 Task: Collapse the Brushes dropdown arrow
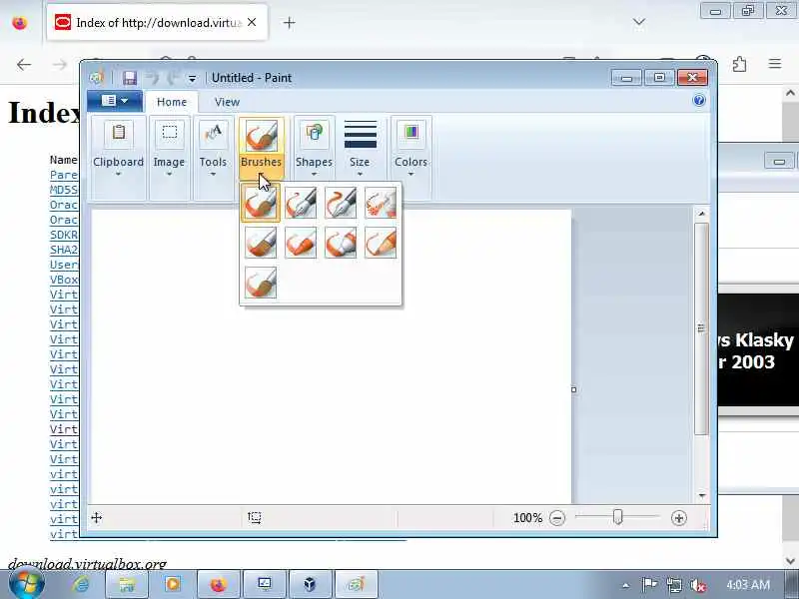point(261,174)
